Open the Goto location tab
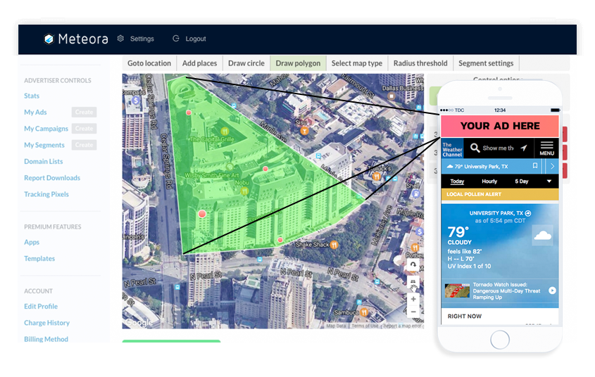 [x=149, y=63]
